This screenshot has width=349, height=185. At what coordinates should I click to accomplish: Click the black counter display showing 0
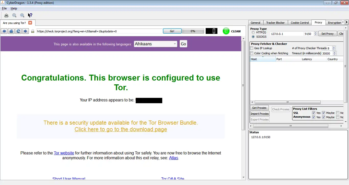[x=211, y=31]
